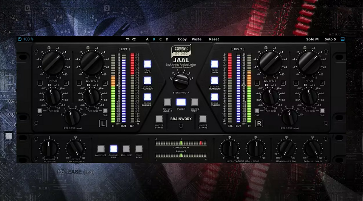This screenshot has width=363, height=201.
Task: Decrease left INPUT with minus button
Action: click(40, 83)
